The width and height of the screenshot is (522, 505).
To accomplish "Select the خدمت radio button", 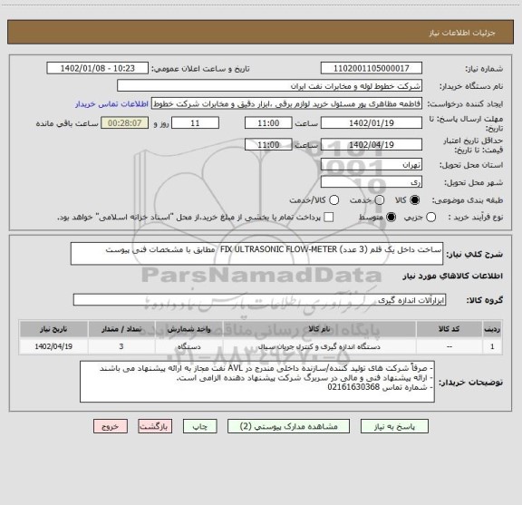I will coord(380,200).
